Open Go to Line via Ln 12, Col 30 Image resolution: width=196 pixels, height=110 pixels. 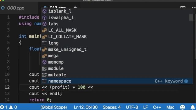click(86, 107)
